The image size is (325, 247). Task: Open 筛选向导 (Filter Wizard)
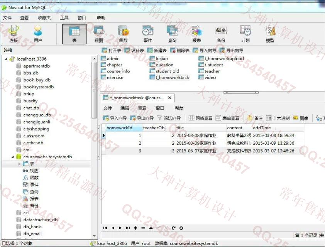point(169,118)
